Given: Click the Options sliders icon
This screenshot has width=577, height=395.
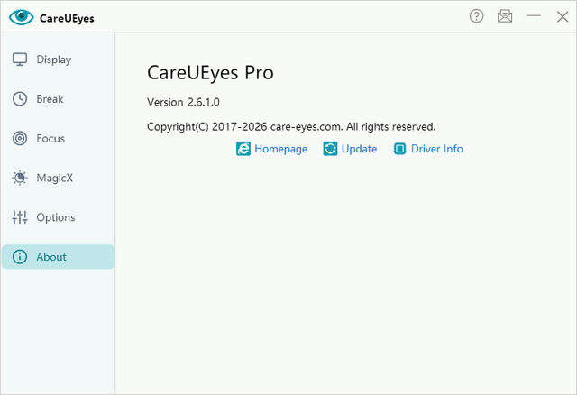Looking at the screenshot, I should point(20,217).
